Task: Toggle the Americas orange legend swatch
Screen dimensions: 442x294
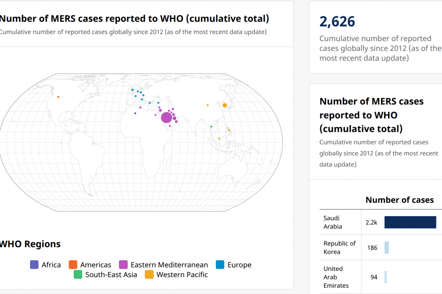Action: [x=73, y=265]
